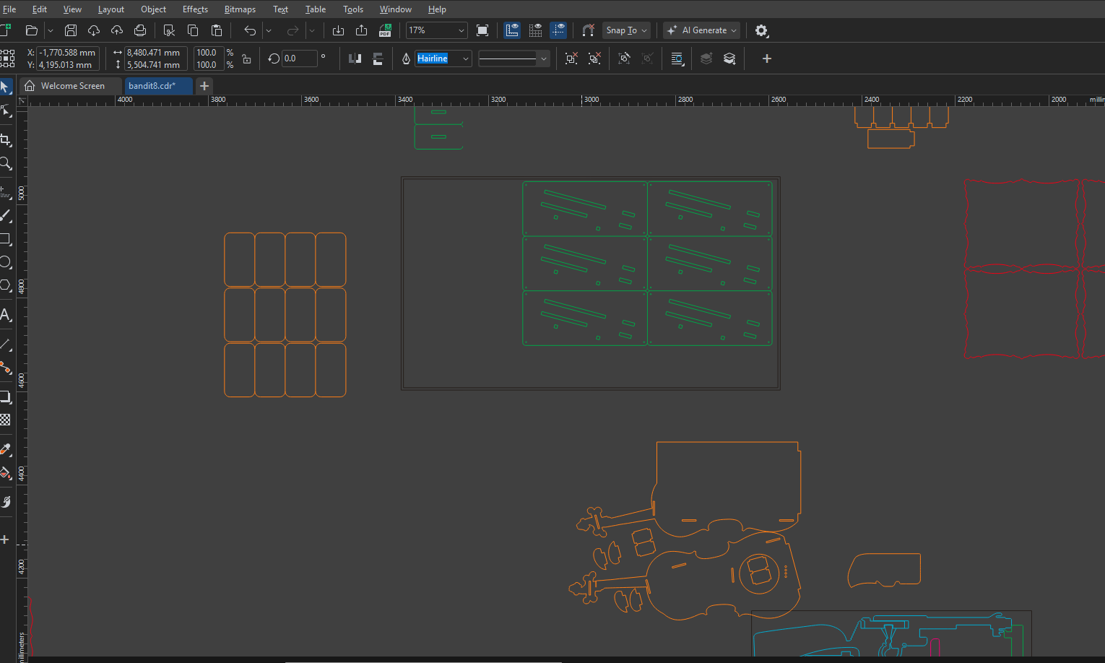Screen dimensions: 1105x663
Task: Click the Paste clipboard icon
Action: point(216,30)
